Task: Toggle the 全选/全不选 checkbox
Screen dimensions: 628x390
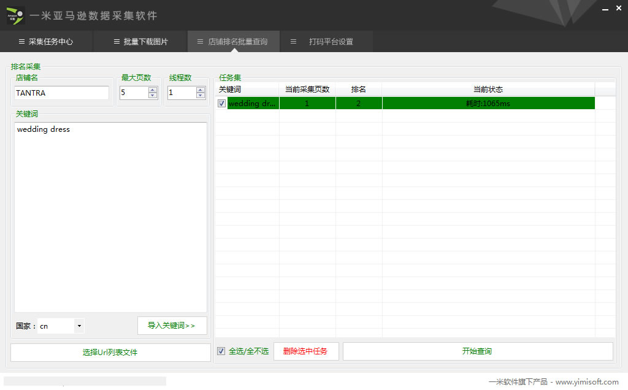Action: pyautogui.click(x=221, y=351)
